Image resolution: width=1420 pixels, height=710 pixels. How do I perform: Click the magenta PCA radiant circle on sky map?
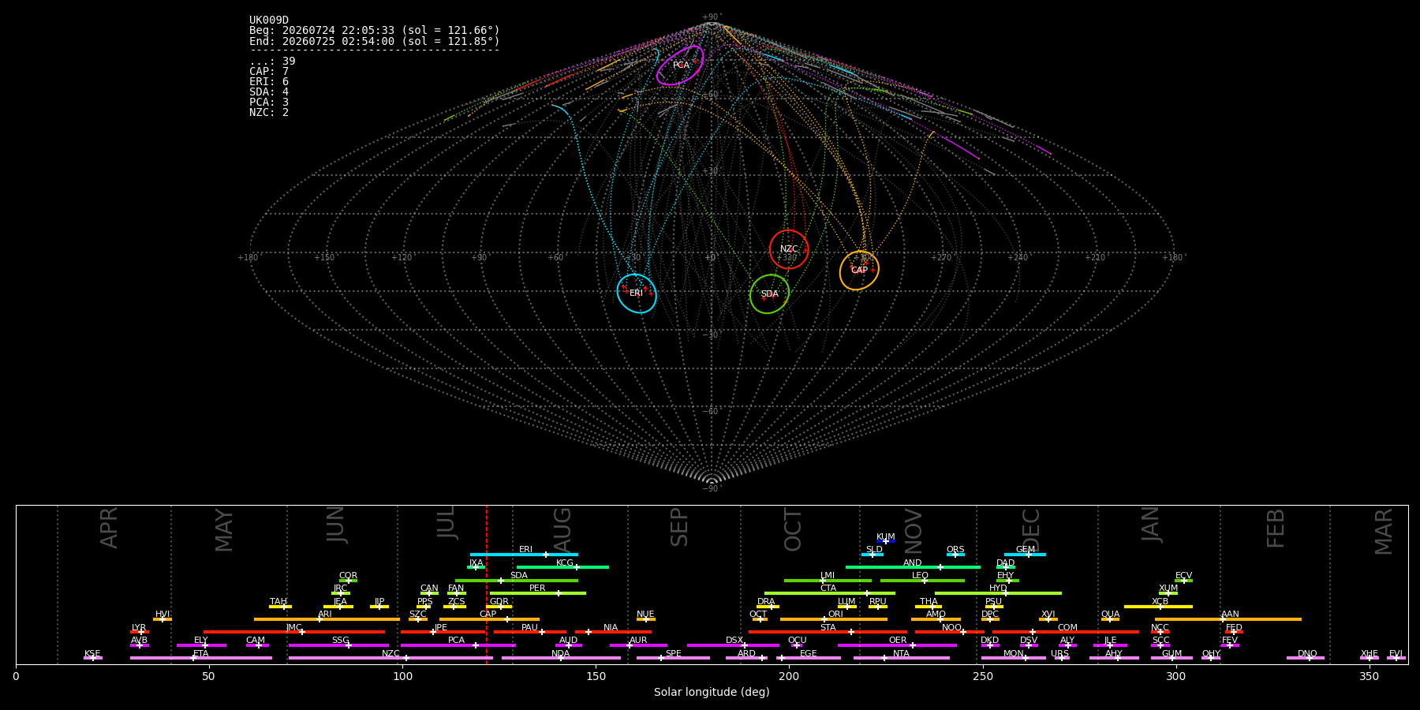click(x=680, y=65)
